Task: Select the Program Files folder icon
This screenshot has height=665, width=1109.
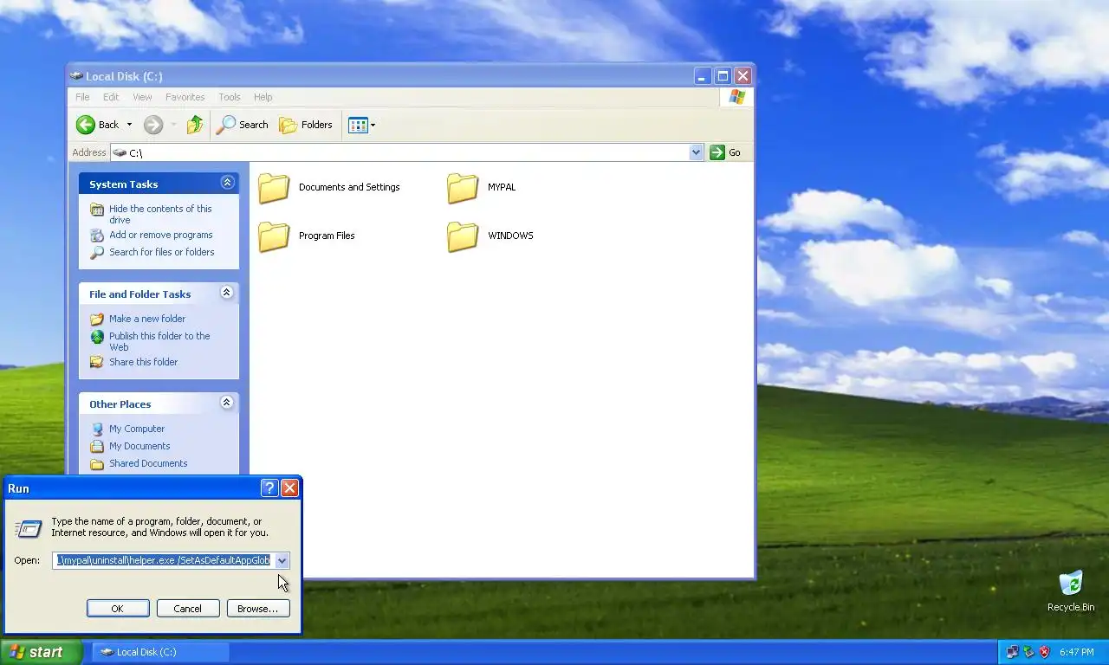Action: click(x=274, y=236)
